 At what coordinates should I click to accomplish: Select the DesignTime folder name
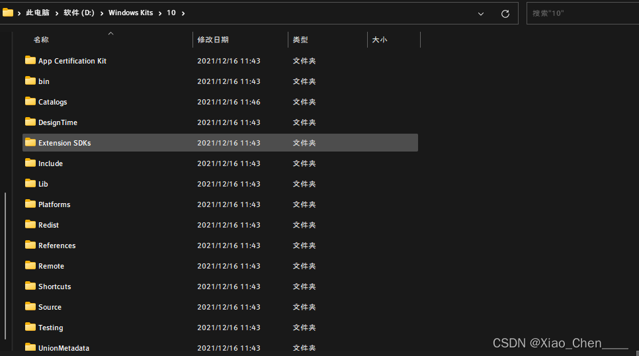58,122
